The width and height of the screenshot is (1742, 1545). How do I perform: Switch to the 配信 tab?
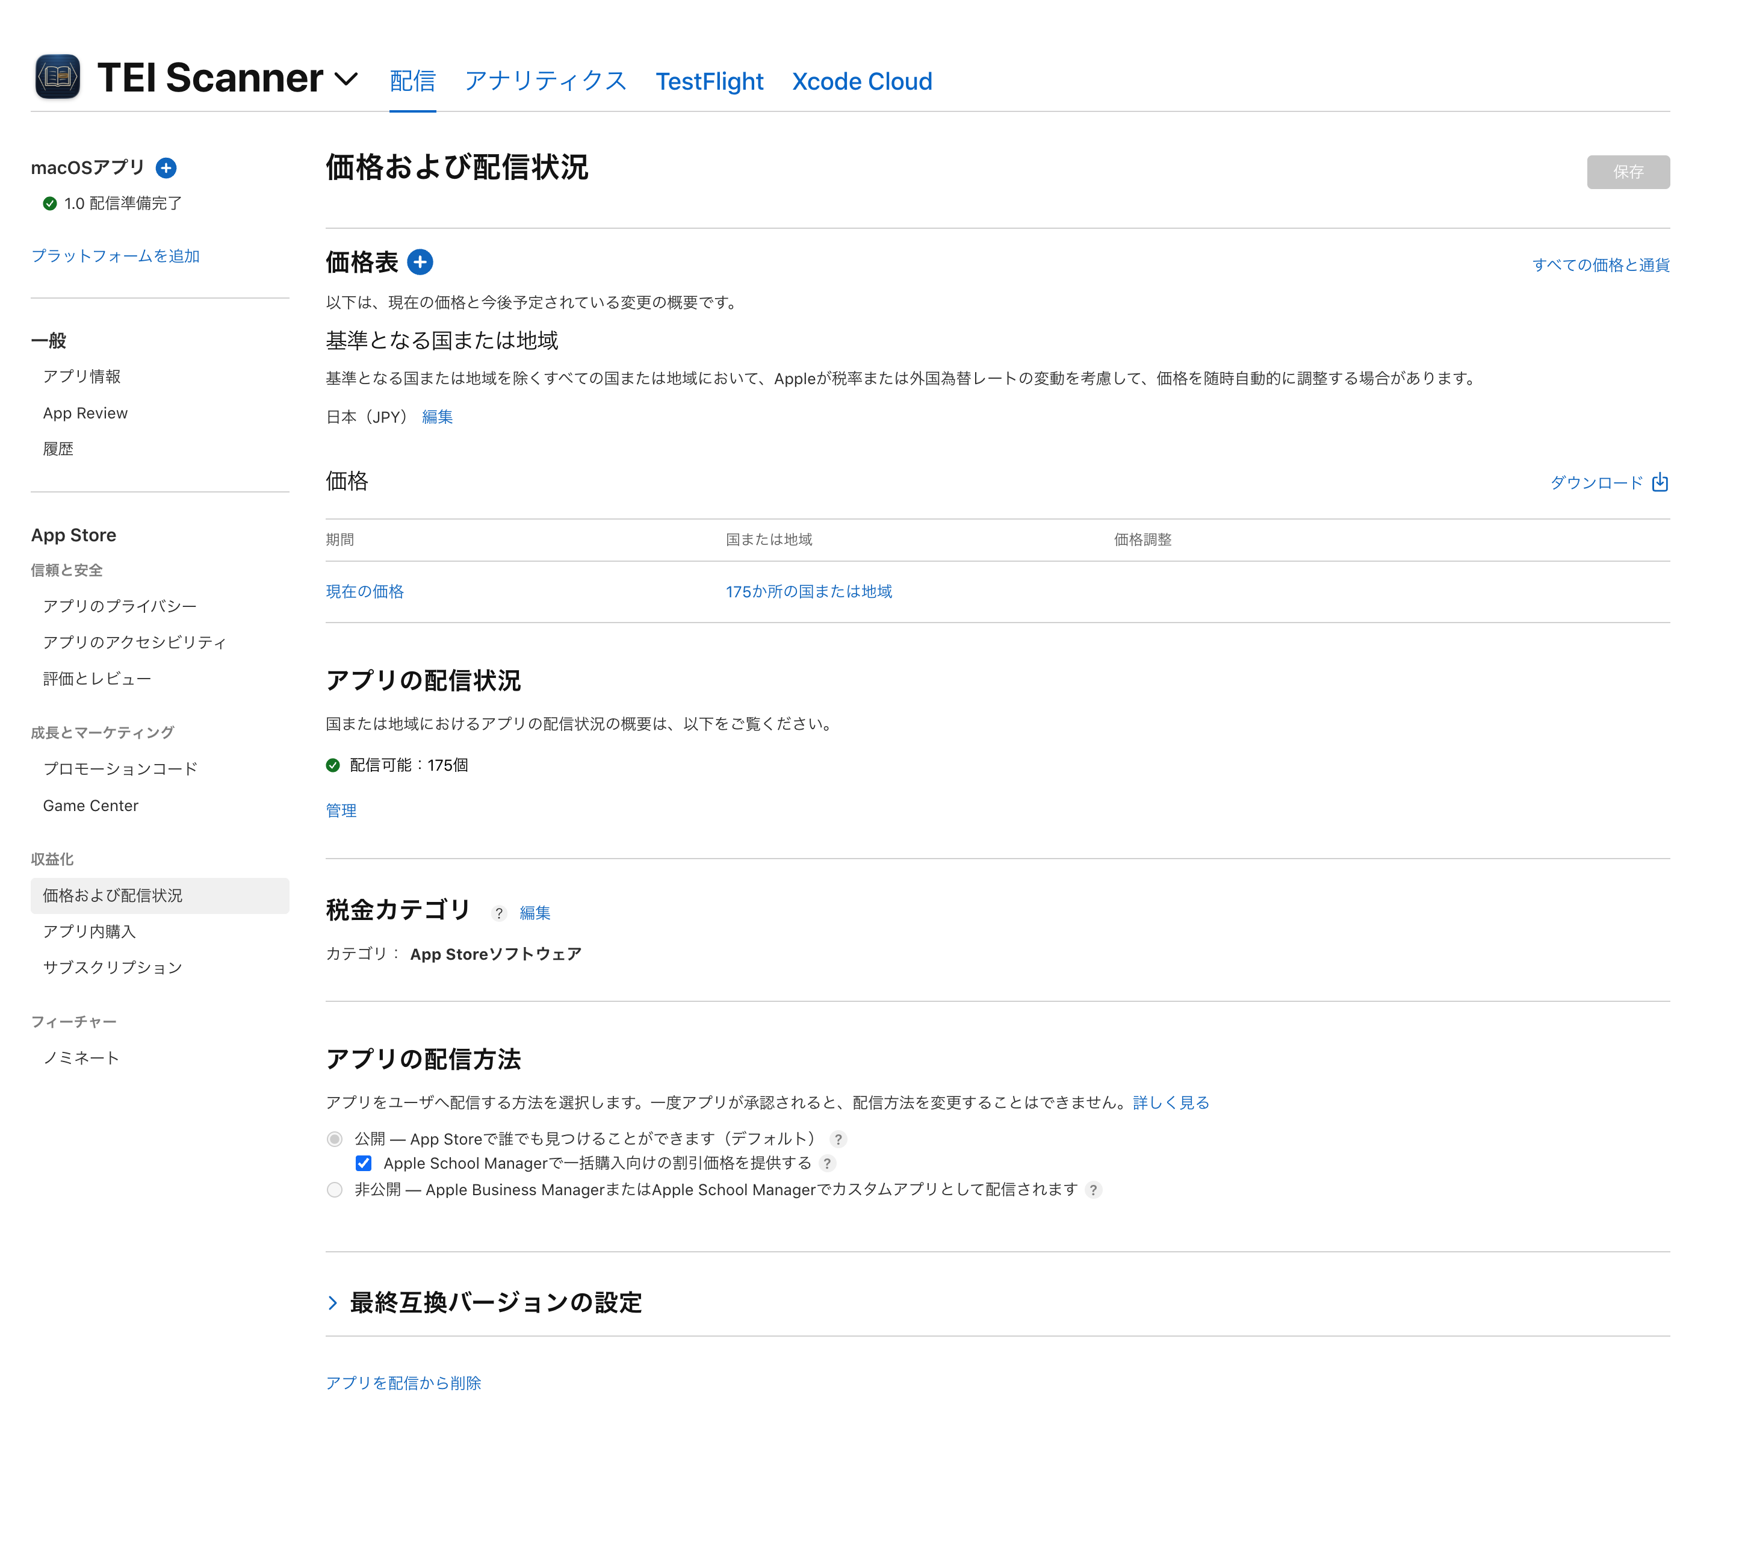click(x=412, y=82)
